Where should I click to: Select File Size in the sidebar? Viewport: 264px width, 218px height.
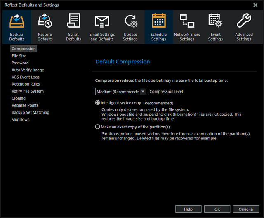click(x=19, y=56)
